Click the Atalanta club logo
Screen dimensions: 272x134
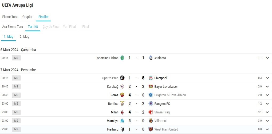tap(151, 58)
